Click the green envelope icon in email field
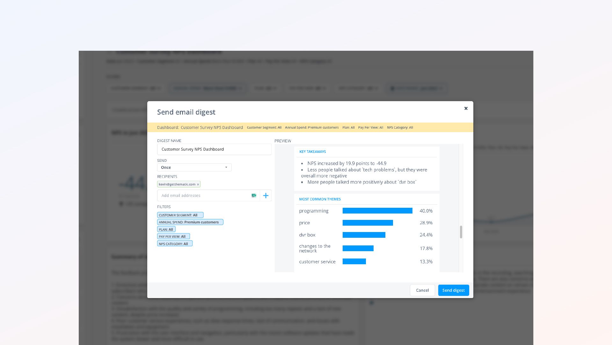The height and width of the screenshot is (345, 612). [254, 196]
